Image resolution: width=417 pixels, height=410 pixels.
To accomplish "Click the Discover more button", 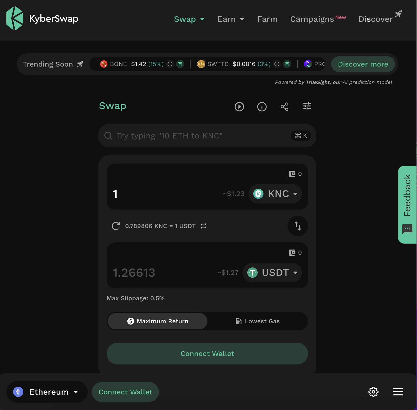I will (363, 64).
